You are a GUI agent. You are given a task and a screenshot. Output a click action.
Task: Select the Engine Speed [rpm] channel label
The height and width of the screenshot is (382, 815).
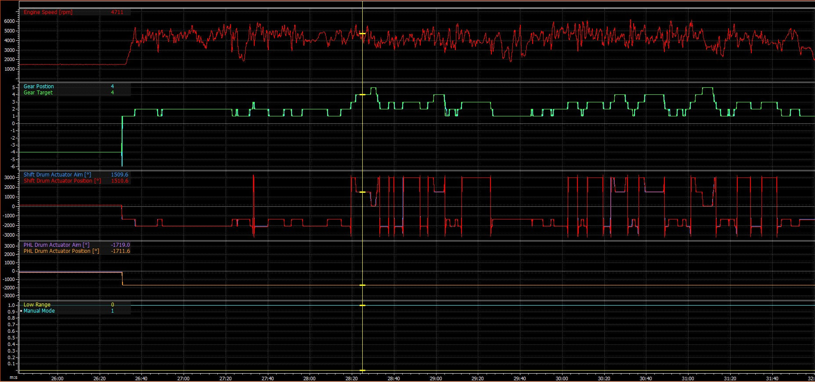click(48, 12)
